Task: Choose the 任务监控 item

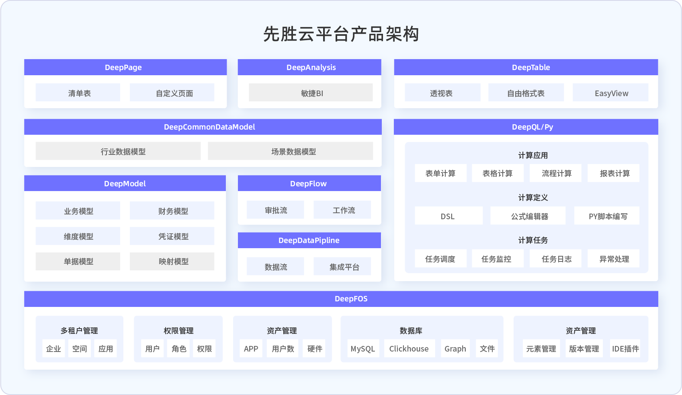Action: [x=498, y=259]
